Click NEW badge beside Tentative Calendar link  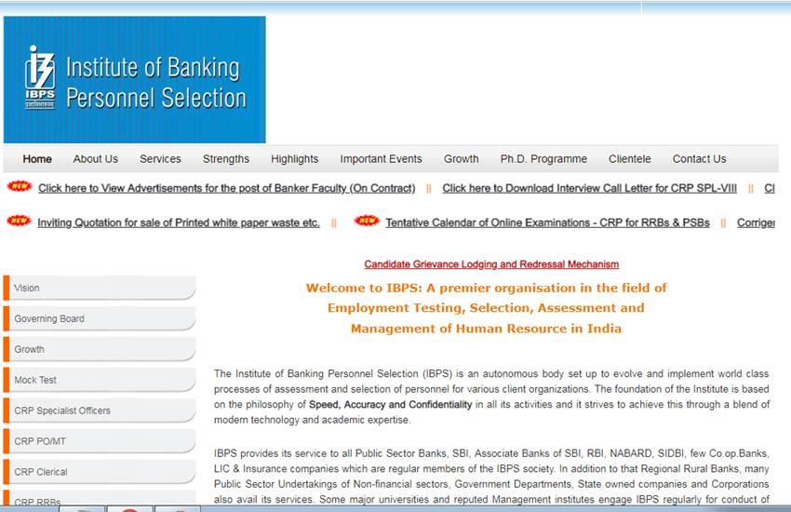(x=367, y=222)
